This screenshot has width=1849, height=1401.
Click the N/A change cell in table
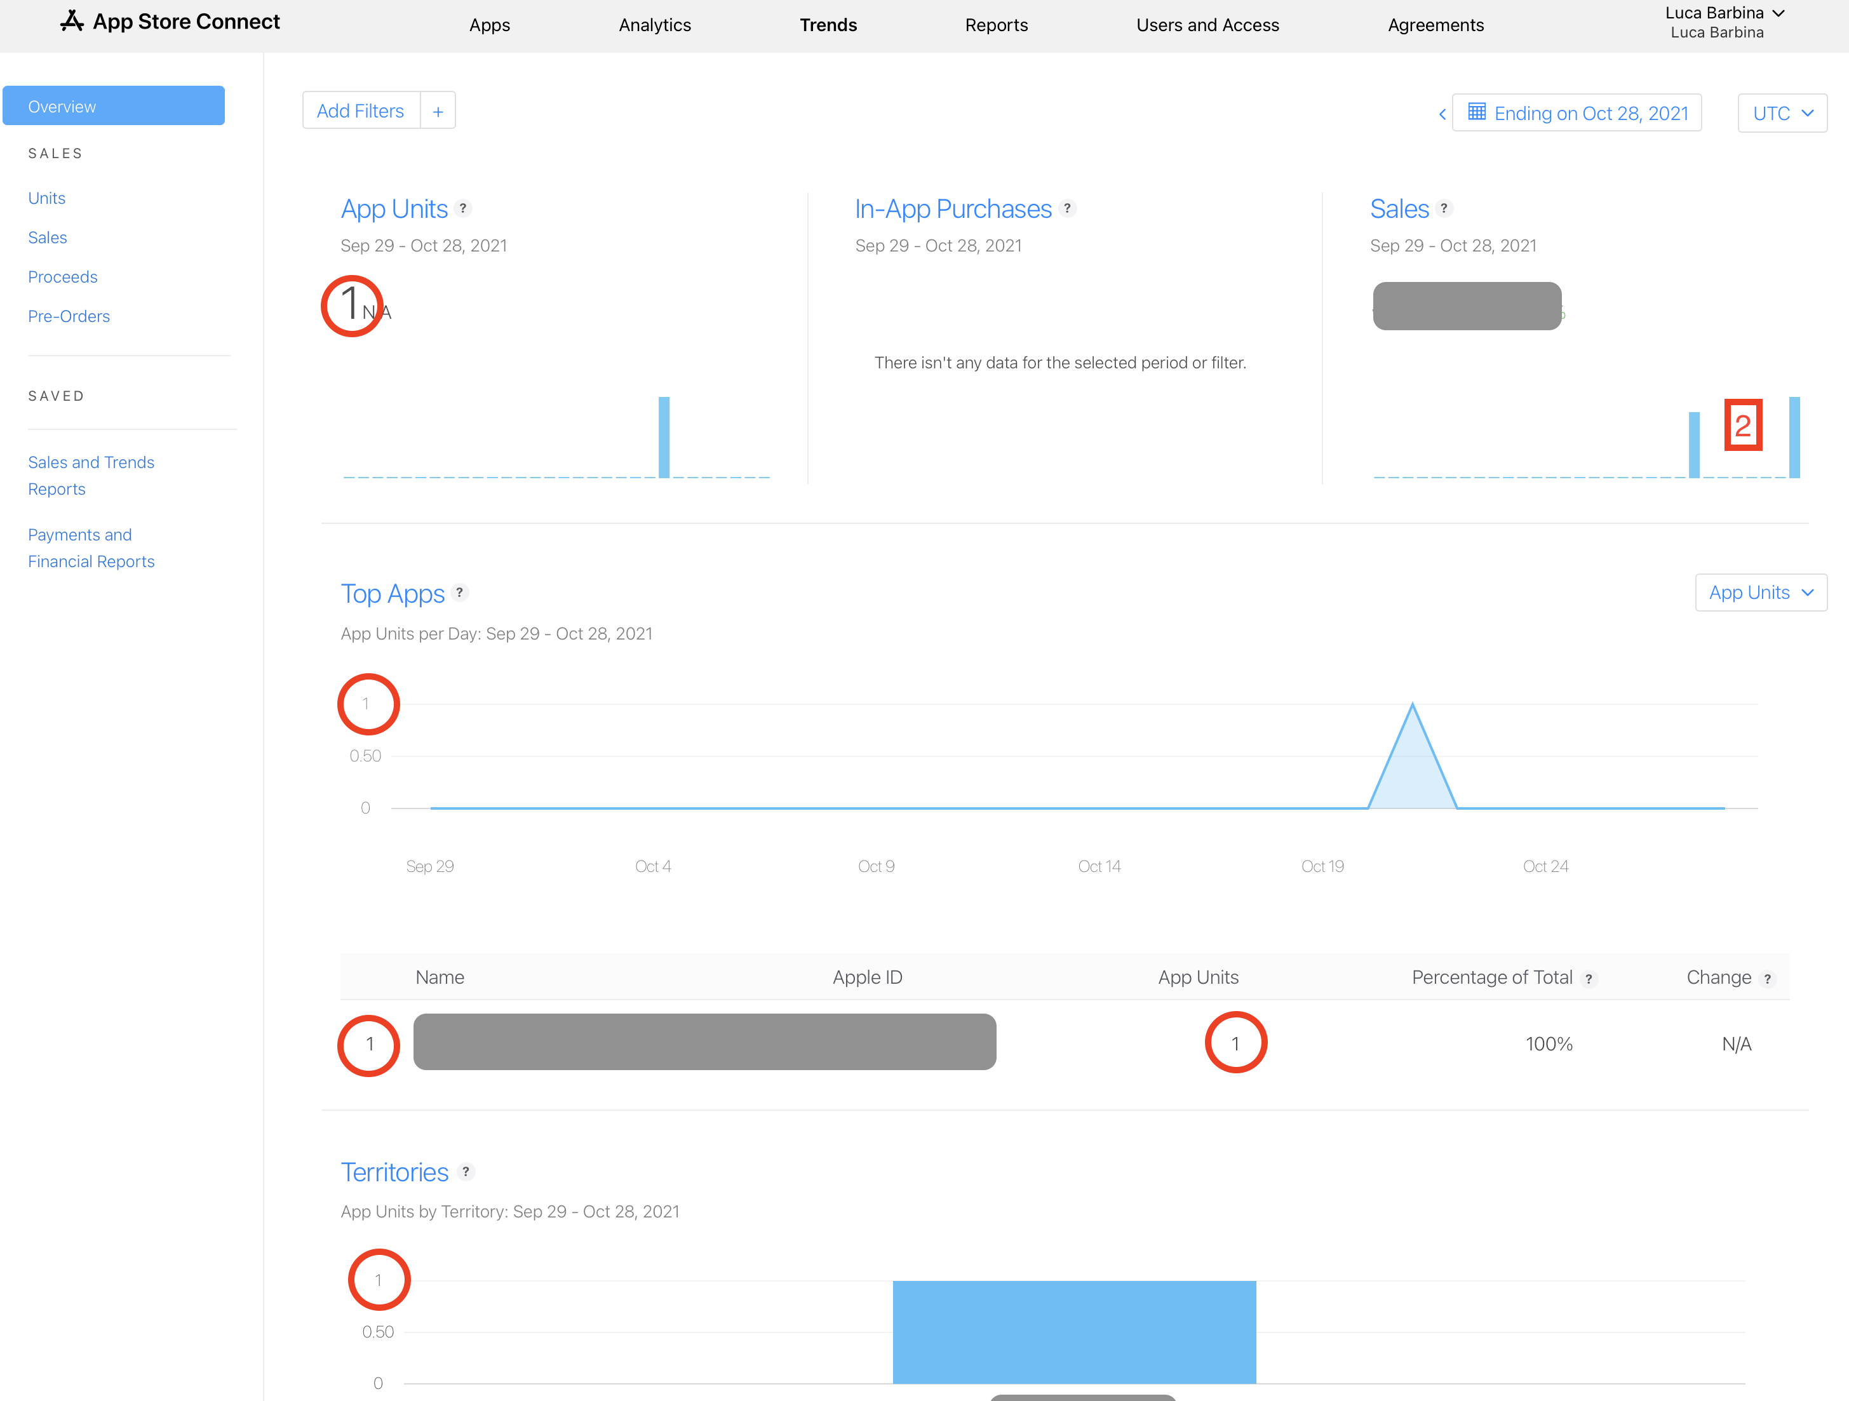(x=1737, y=1044)
